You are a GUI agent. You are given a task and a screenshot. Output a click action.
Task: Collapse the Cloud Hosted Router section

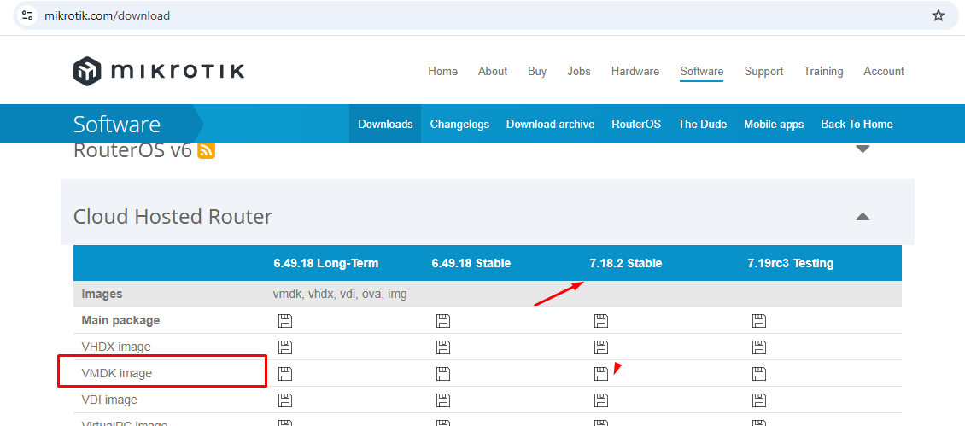863,217
